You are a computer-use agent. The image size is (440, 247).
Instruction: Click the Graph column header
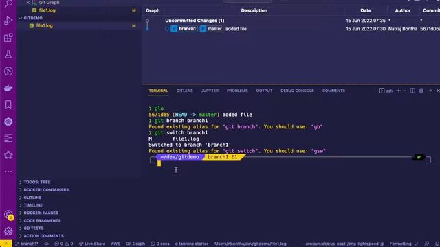[x=153, y=11]
